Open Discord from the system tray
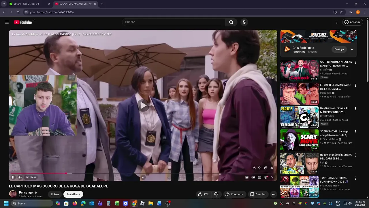The image size is (369, 208). (x=287, y=203)
